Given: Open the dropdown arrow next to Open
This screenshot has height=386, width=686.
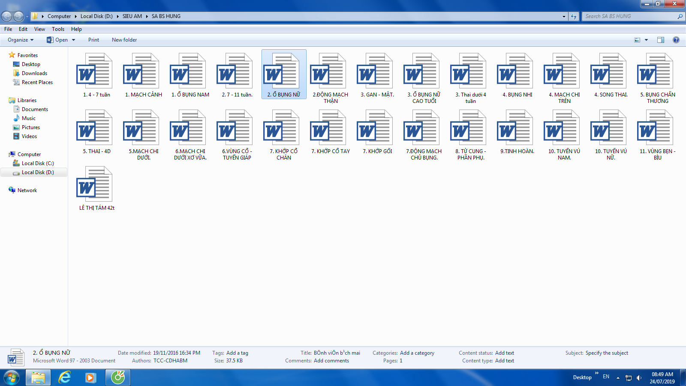Looking at the screenshot, I should [74, 40].
